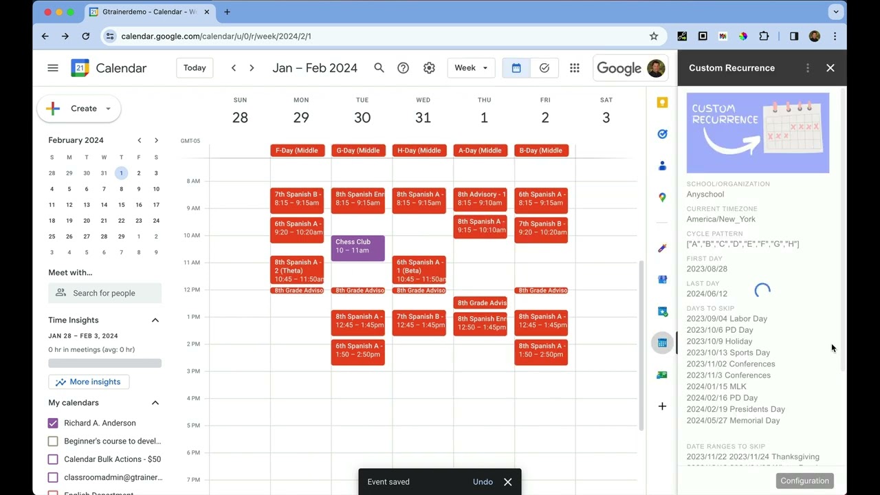Uncheck Richard A. Anderson calendar
Image resolution: width=880 pixels, height=495 pixels.
tap(53, 423)
